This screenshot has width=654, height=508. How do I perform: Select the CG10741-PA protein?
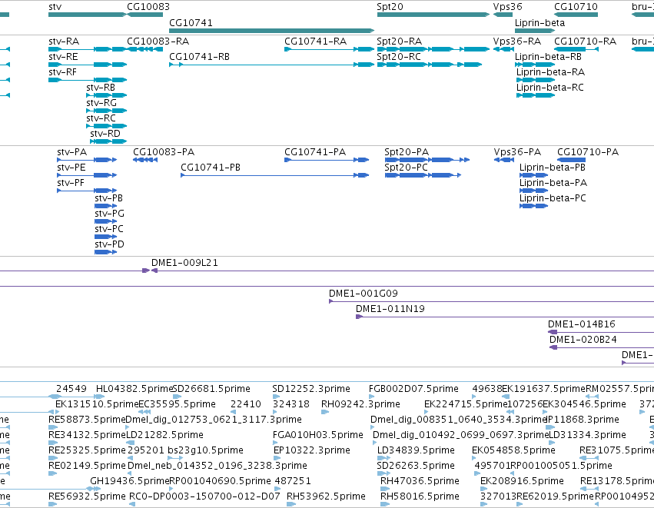[327, 160]
